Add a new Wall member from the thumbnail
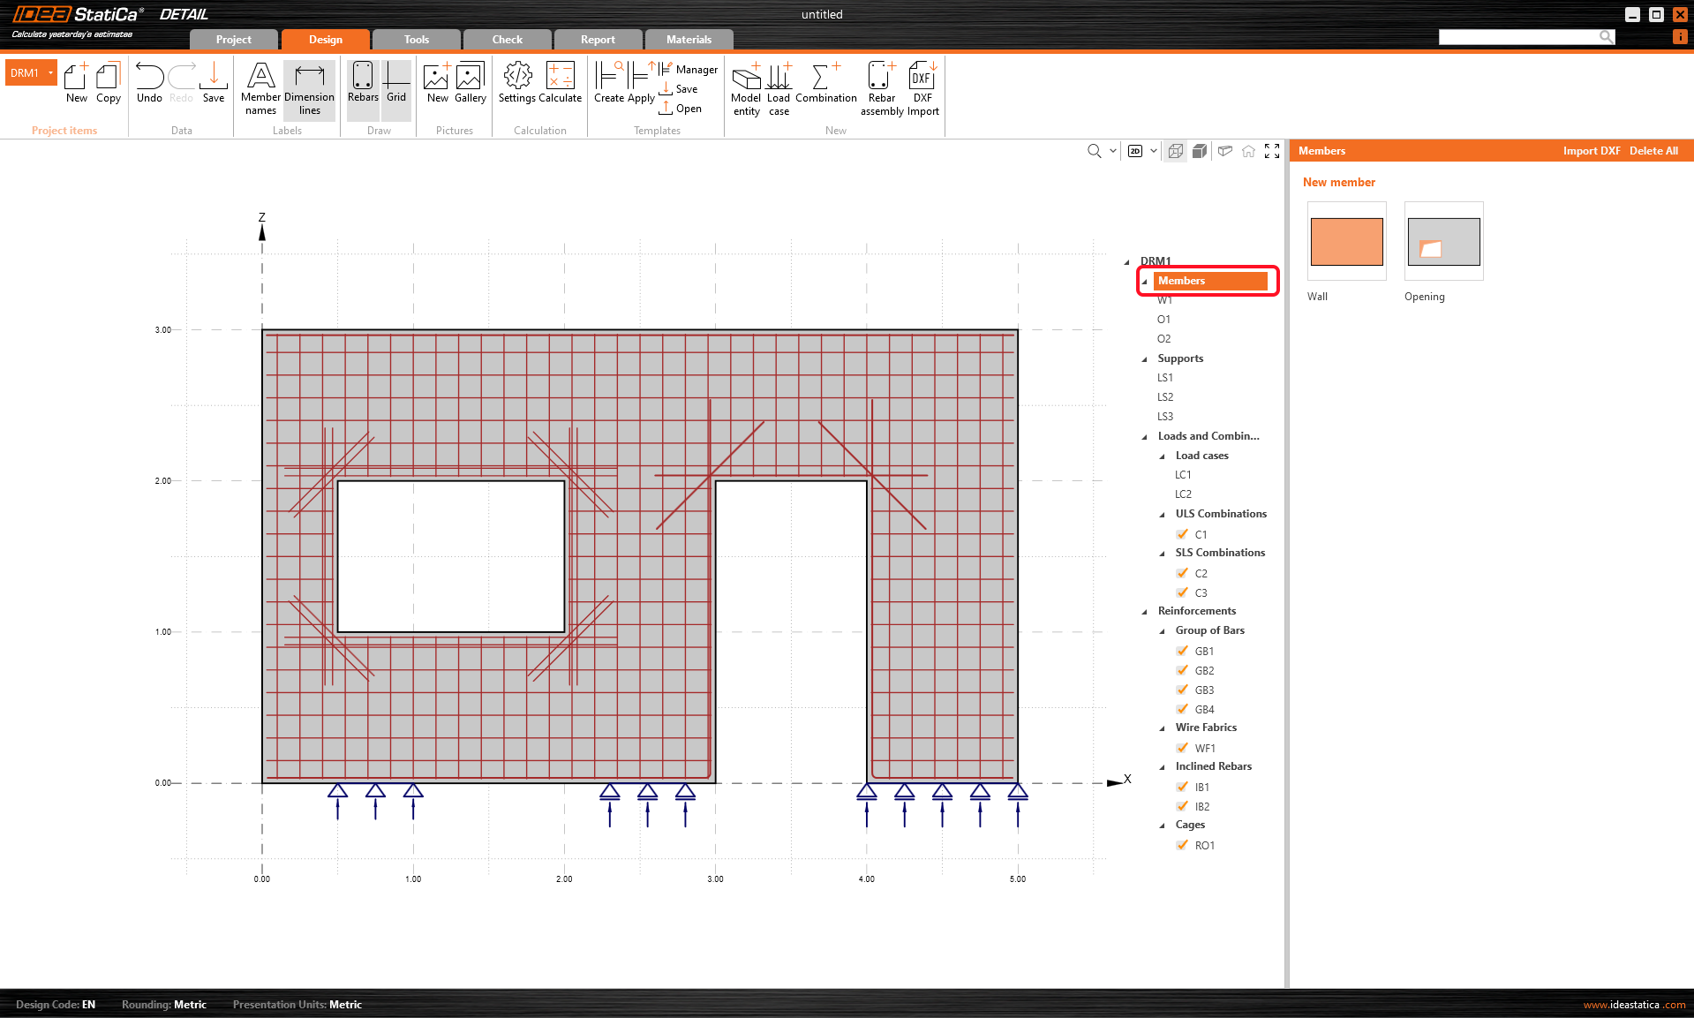Screen dimensions: 1694x1018 [1345, 241]
